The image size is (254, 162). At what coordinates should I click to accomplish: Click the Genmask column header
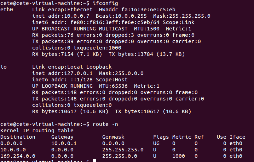tap(113, 137)
